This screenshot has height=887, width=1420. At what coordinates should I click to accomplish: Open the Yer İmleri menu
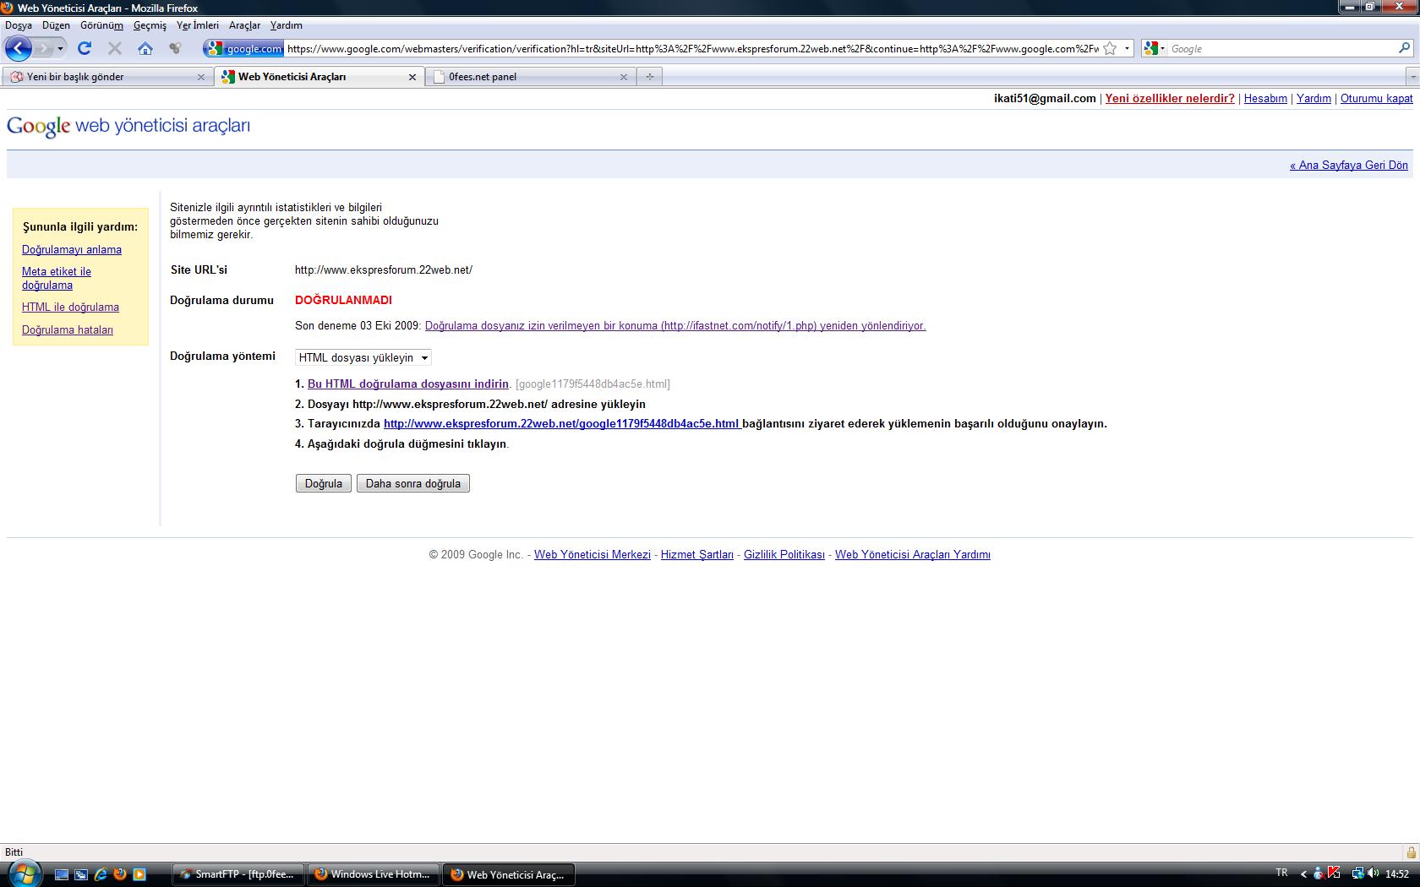pos(198,25)
